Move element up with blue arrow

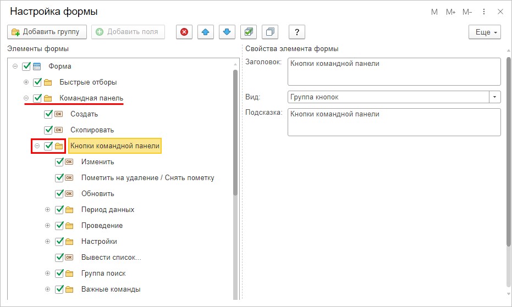pyautogui.click(x=206, y=32)
